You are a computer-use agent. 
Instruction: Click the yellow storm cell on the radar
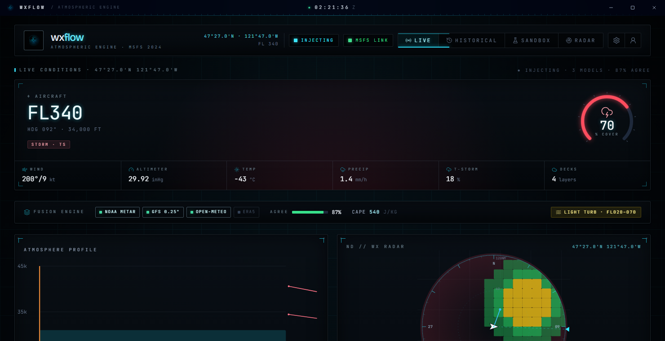pos(527,303)
